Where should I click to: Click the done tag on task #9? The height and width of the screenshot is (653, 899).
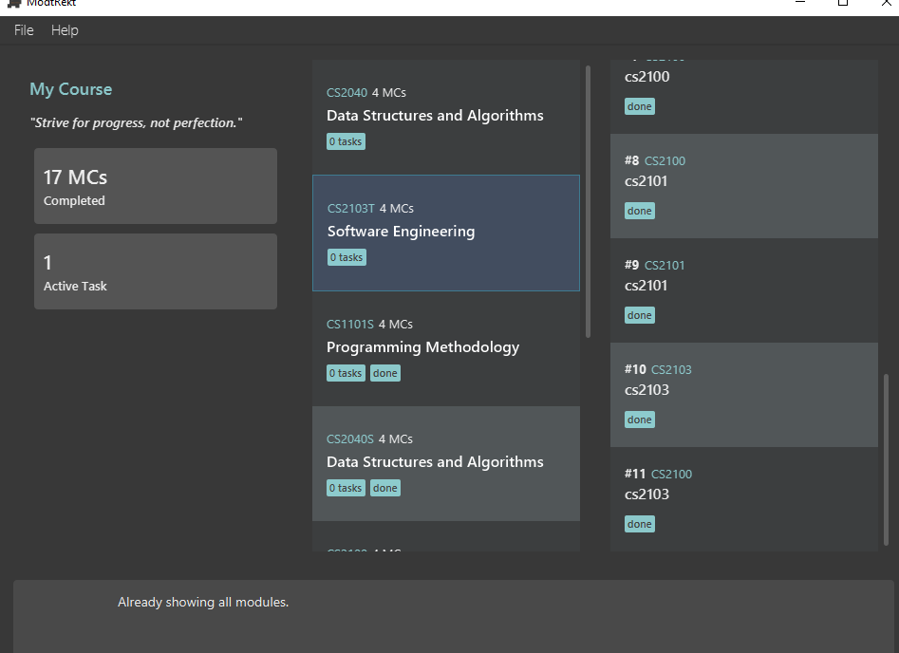coord(640,315)
